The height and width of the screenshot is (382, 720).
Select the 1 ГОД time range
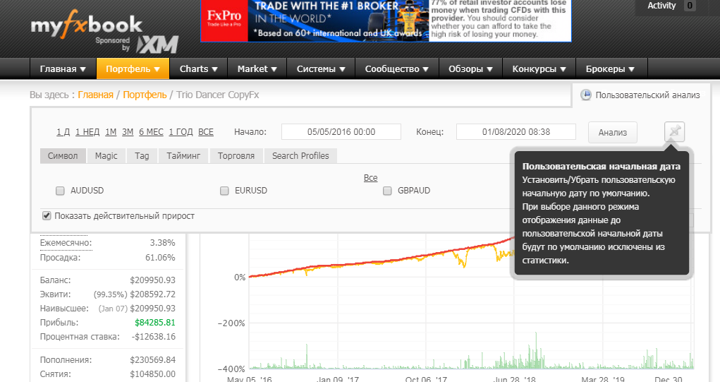181,132
